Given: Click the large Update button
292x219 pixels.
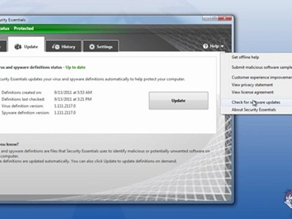Looking at the screenshot, I should (179, 101).
